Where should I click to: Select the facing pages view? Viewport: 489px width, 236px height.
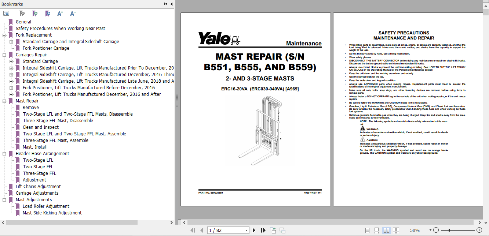click(x=386, y=230)
